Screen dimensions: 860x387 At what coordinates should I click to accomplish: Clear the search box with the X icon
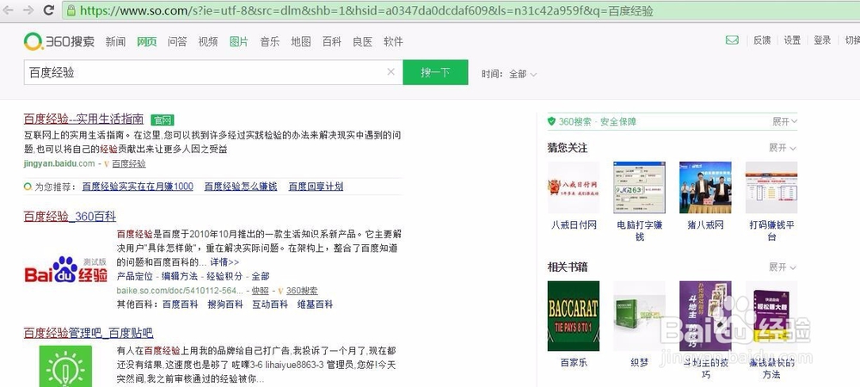391,71
